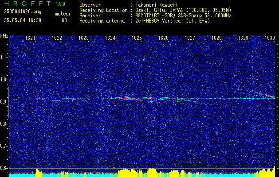Click the 1621 time marker
279x177 pixels.
30,38
